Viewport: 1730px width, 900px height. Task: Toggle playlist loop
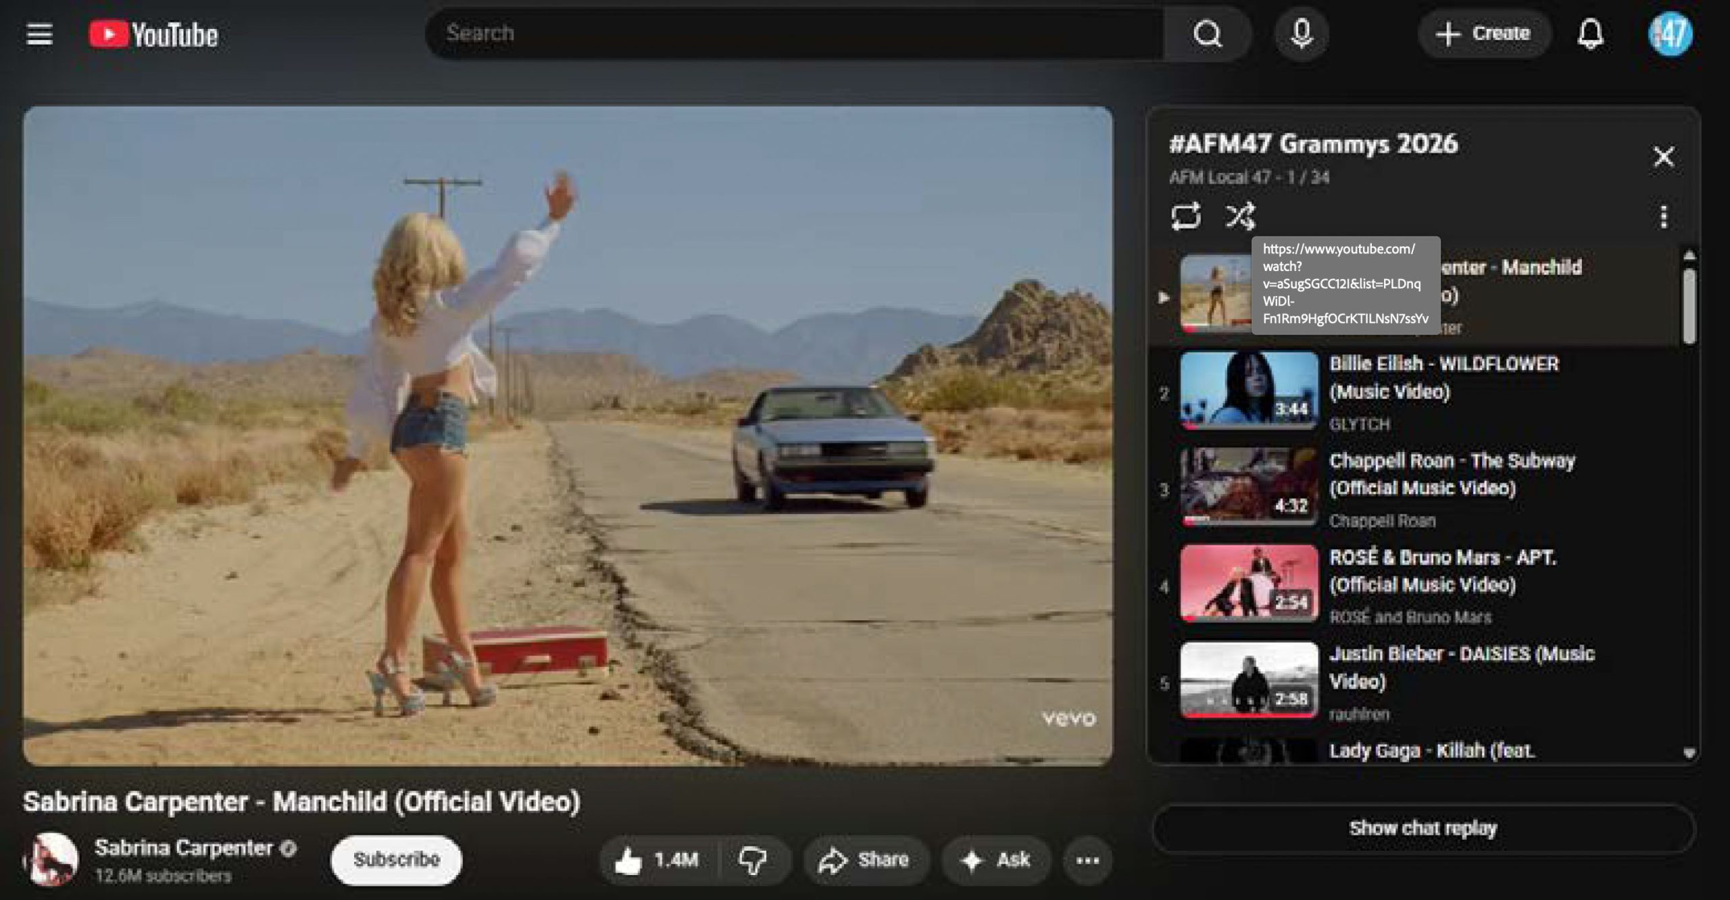point(1185,217)
